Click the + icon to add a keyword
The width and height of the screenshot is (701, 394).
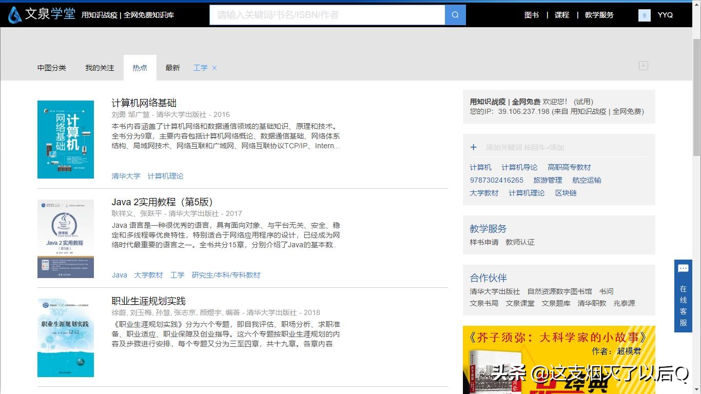[x=473, y=147]
